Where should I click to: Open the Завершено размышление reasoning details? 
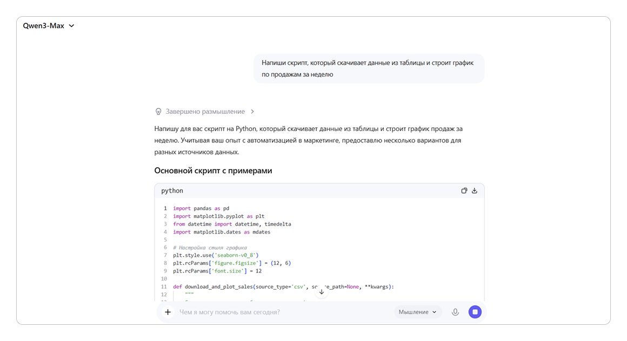click(x=205, y=112)
